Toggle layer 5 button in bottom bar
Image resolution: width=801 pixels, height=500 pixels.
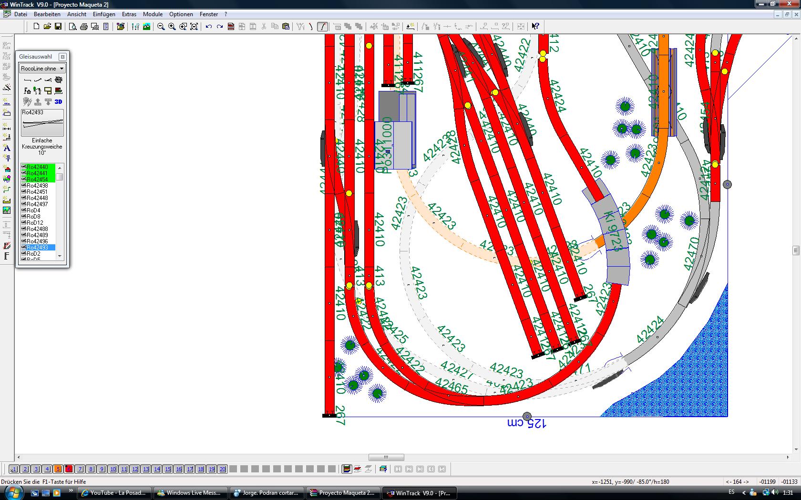(x=58, y=469)
